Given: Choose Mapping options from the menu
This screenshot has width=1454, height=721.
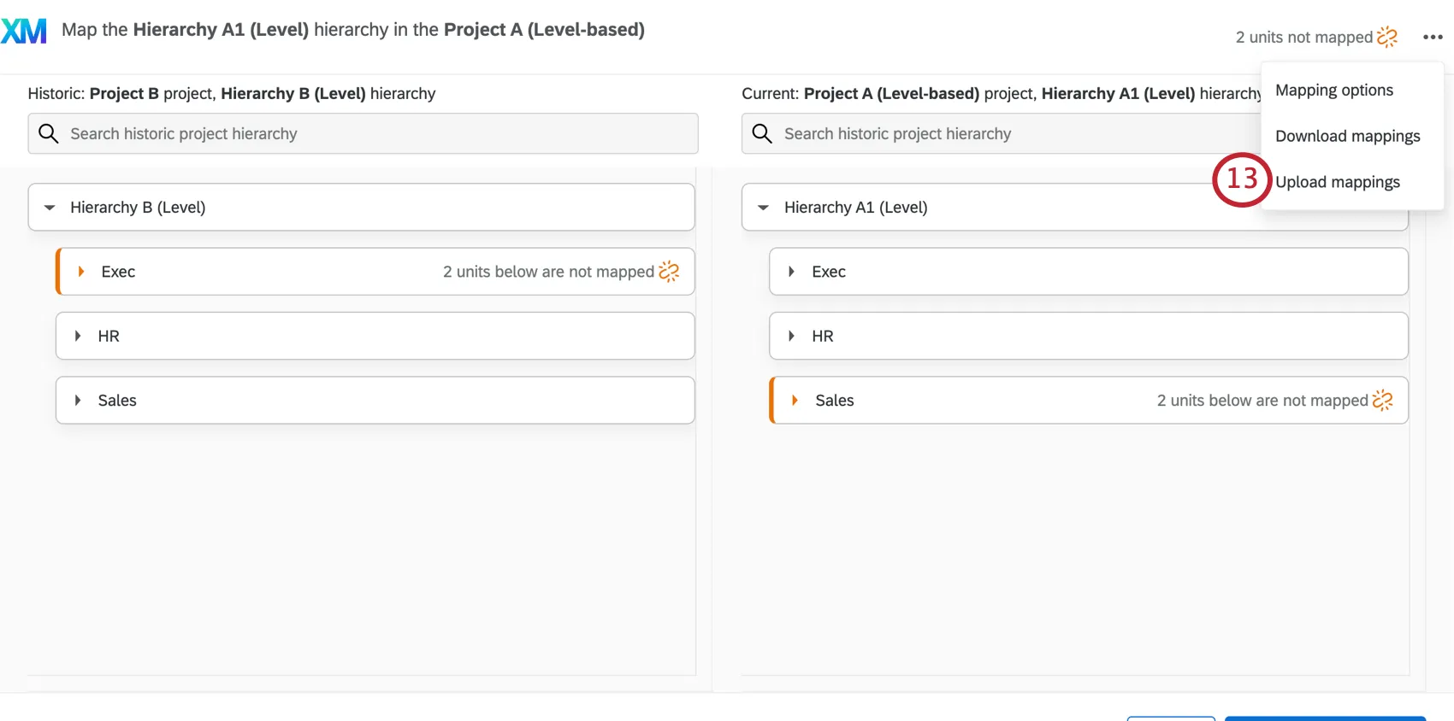Looking at the screenshot, I should (1333, 90).
